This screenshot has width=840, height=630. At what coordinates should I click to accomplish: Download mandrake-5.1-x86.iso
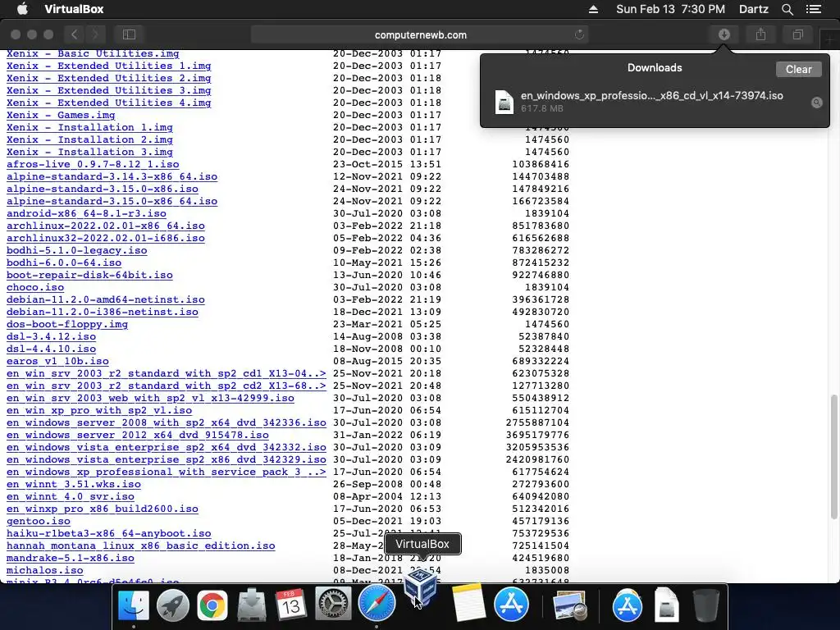click(x=71, y=559)
